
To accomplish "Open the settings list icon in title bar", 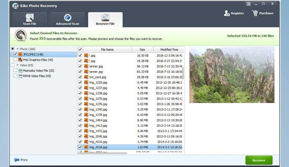I will pyautogui.click(x=248, y=4).
